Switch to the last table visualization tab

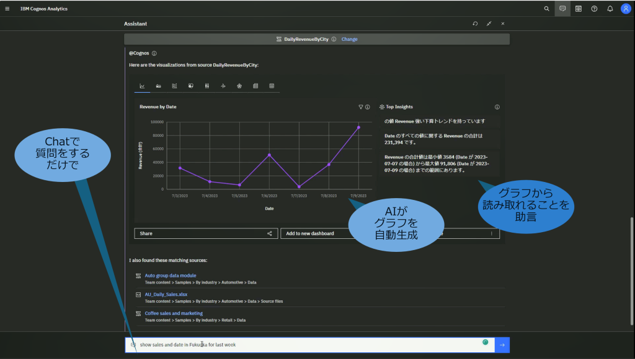click(x=272, y=85)
